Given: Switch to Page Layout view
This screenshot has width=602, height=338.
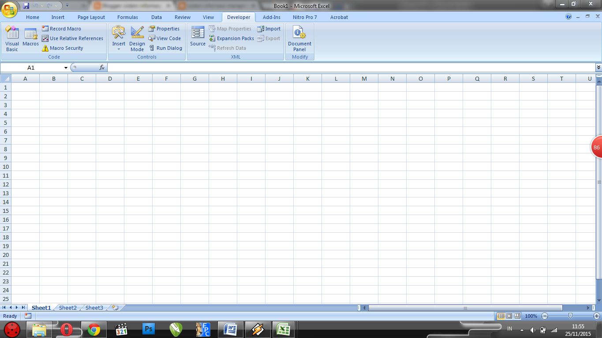Looking at the screenshot, I should pos(509,316).
